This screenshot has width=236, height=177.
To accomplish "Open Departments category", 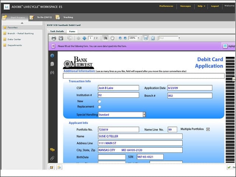I will (13, 45).
